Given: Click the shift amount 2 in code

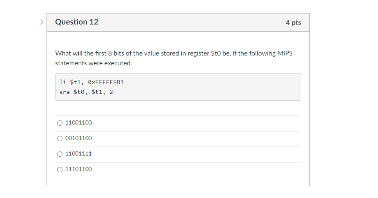Looking at the screenshot, I should (111, 92).
